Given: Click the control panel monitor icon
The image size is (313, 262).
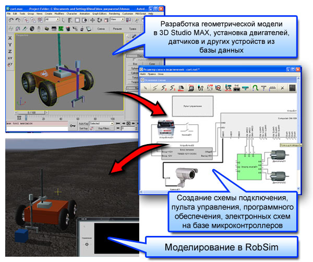Looking at the screenshot, I should click(191, 88).
